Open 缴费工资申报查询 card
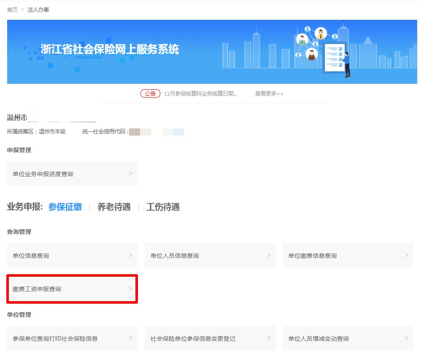The image size is (421, 358). point(37,289)
